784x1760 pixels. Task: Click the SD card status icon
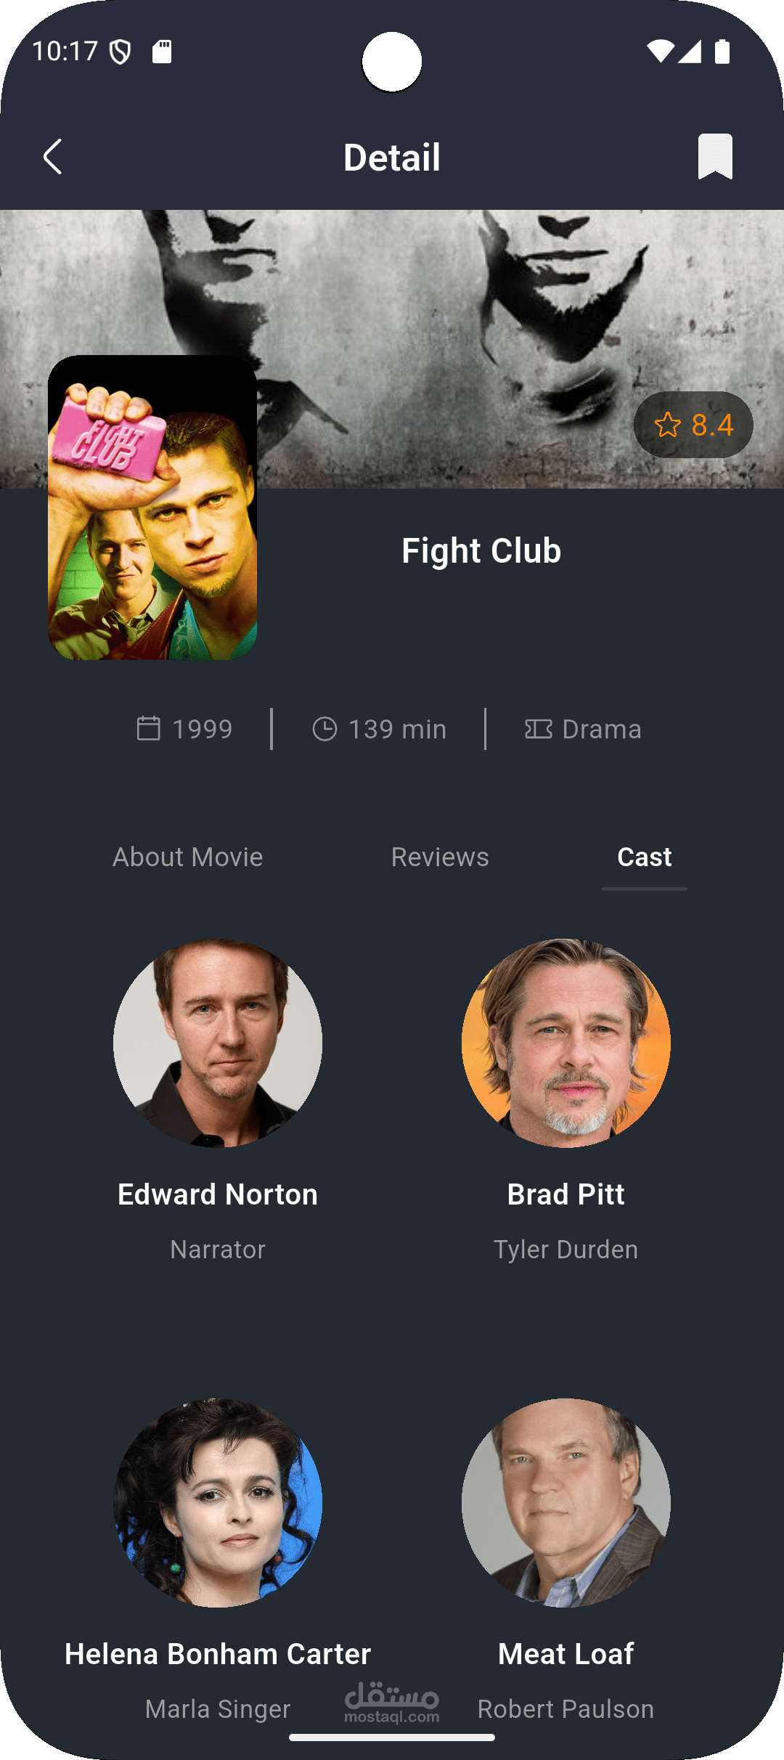coord(162,52)
